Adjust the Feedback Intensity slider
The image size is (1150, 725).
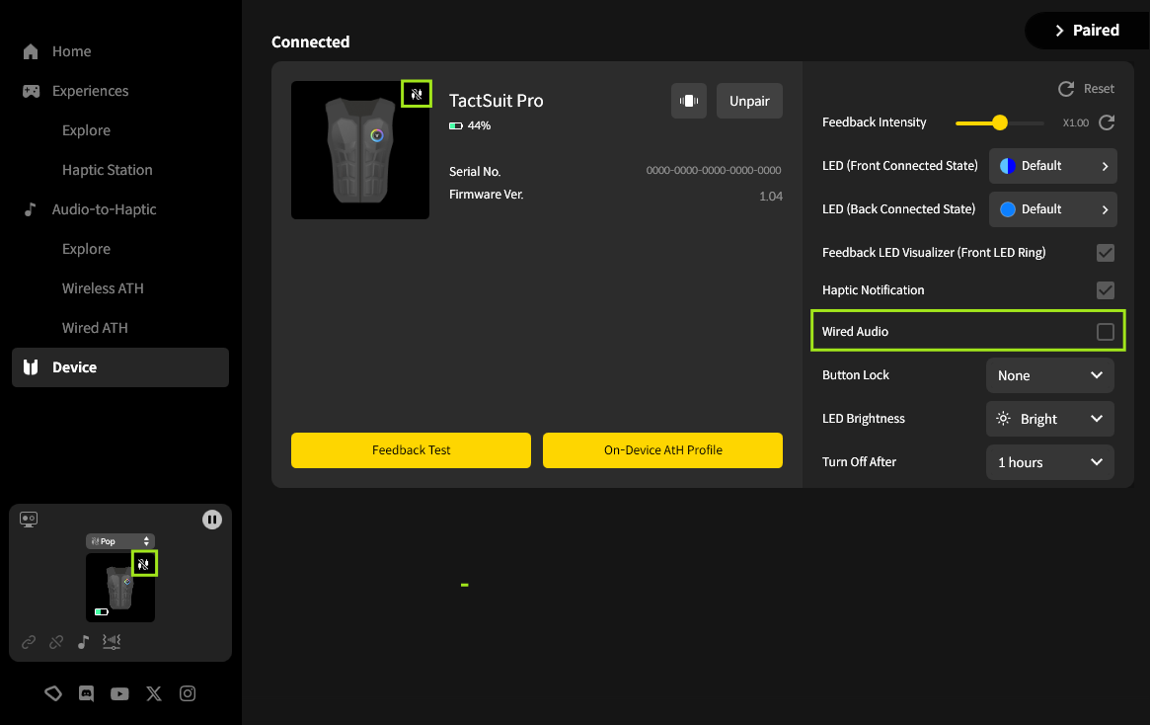point(1000,123)
